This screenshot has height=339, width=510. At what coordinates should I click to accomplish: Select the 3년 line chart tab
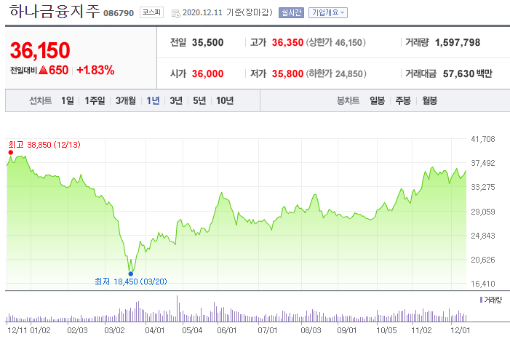pyautogui.click(x=176, y=100)
